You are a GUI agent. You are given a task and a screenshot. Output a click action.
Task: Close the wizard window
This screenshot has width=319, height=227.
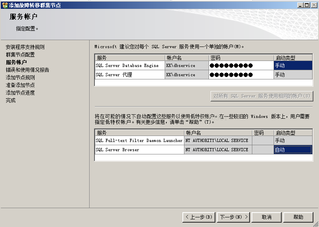coord(314,5)
